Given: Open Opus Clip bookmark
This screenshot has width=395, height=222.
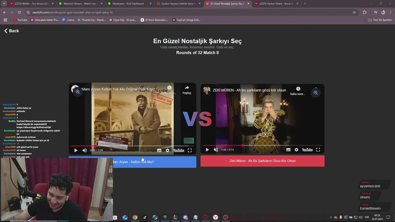Looking at the screenshot, I should [123, 20].
